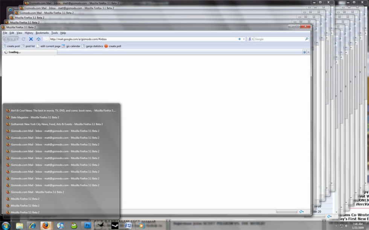Open Steam from the taskbar
Screen dimensions: 369x230
tap(114, 226)
